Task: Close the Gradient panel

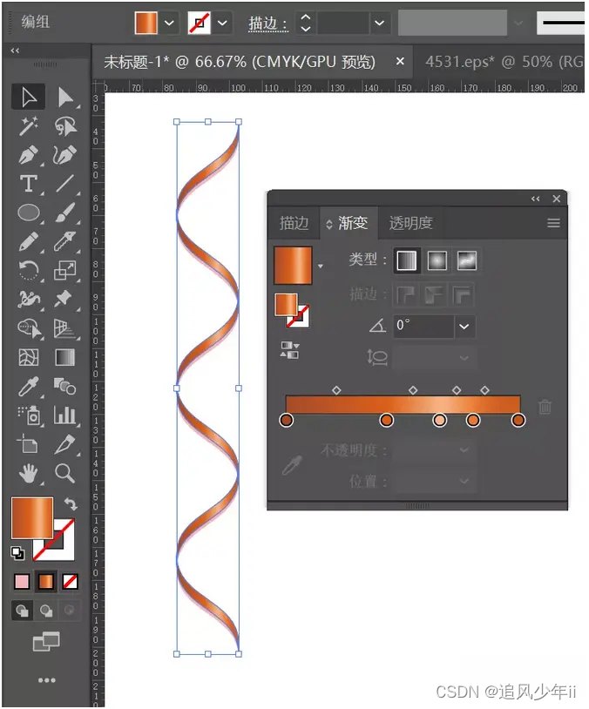Action: pyautogui.click(x=557, y=199)
